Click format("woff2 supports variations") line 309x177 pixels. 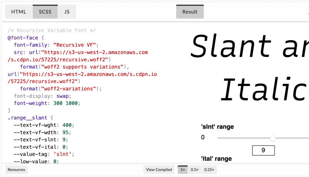[75, 67]
